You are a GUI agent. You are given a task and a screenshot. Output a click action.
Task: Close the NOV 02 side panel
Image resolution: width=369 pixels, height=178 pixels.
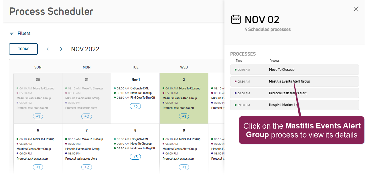click(356, 9)
